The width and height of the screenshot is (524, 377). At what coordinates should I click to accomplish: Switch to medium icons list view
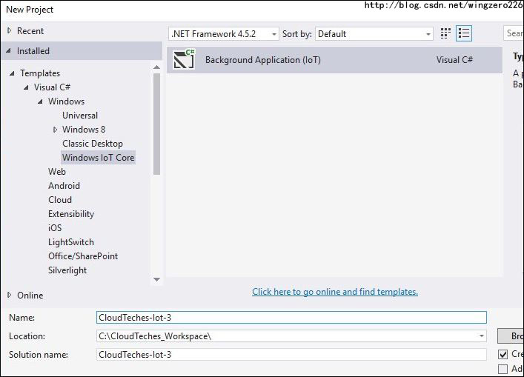[464, 33]
